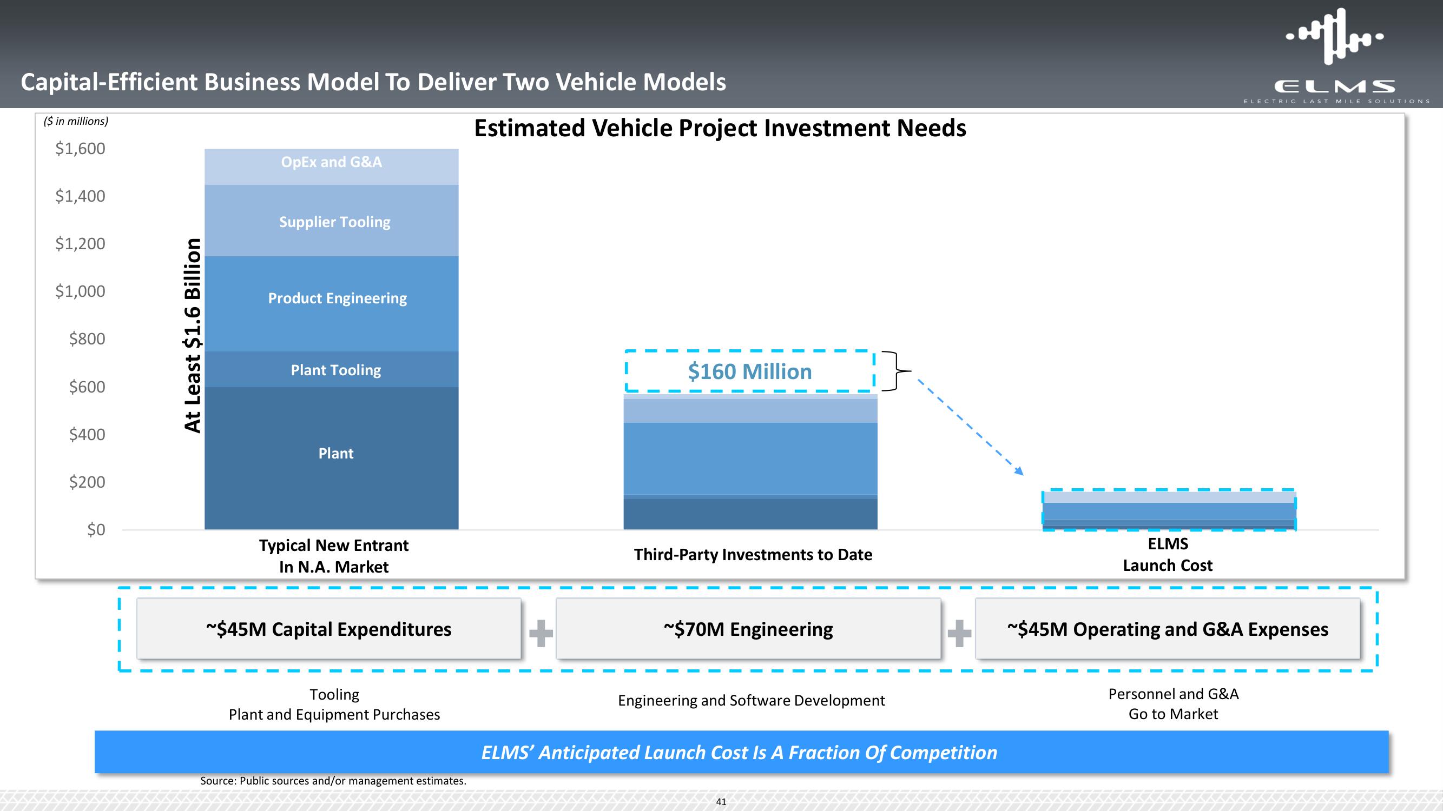Click the $800 axis value
Viewport: 1443px width, 811px height.
coord(87,338)
